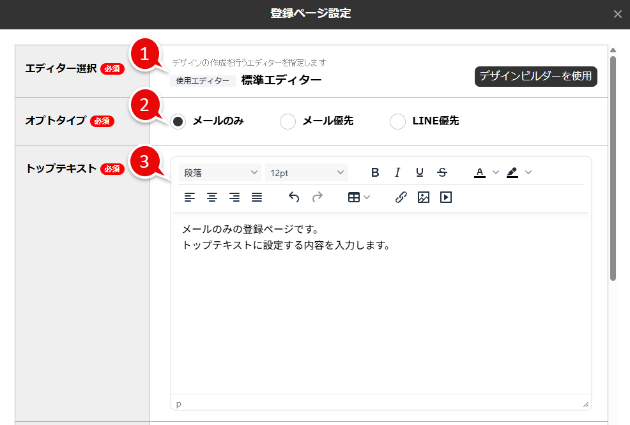Choose the メール優先 option

288,121
